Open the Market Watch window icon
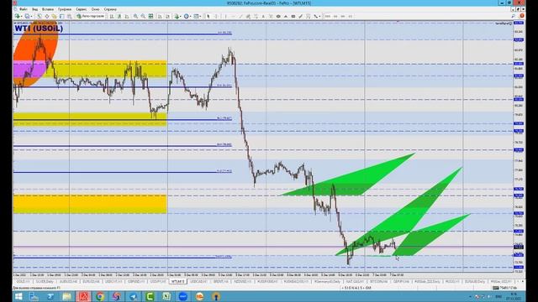The width and height of the screenshot is (538, 302). [x=40, y=16]
